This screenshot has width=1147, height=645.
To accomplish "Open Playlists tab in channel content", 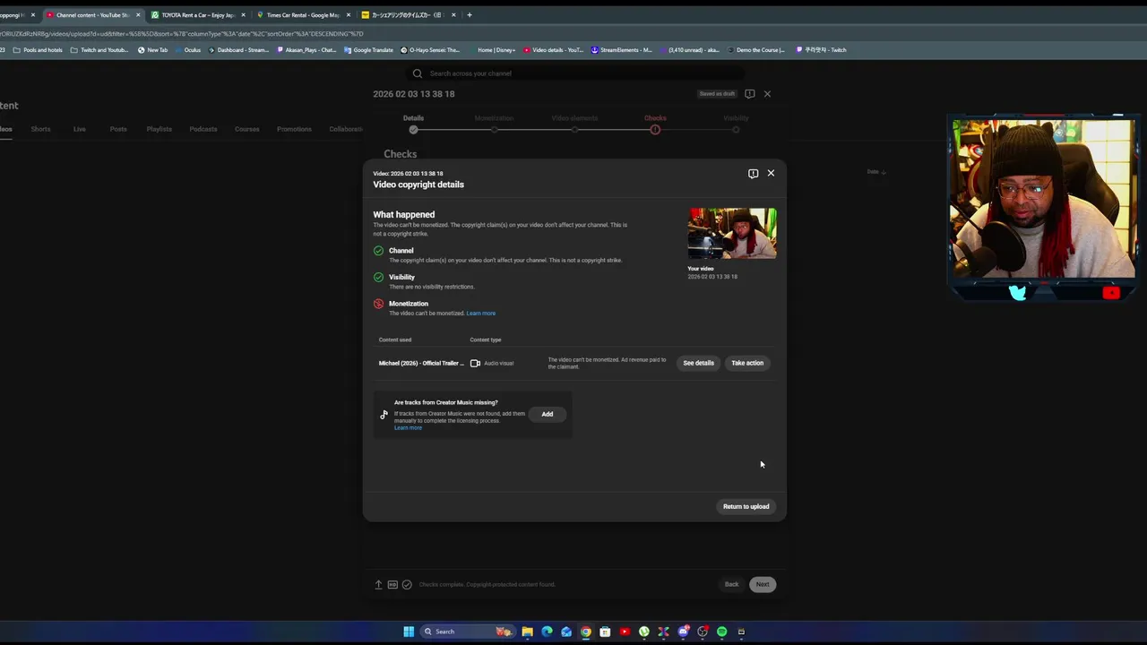I will pyautogui.click(x=160, y=129).
